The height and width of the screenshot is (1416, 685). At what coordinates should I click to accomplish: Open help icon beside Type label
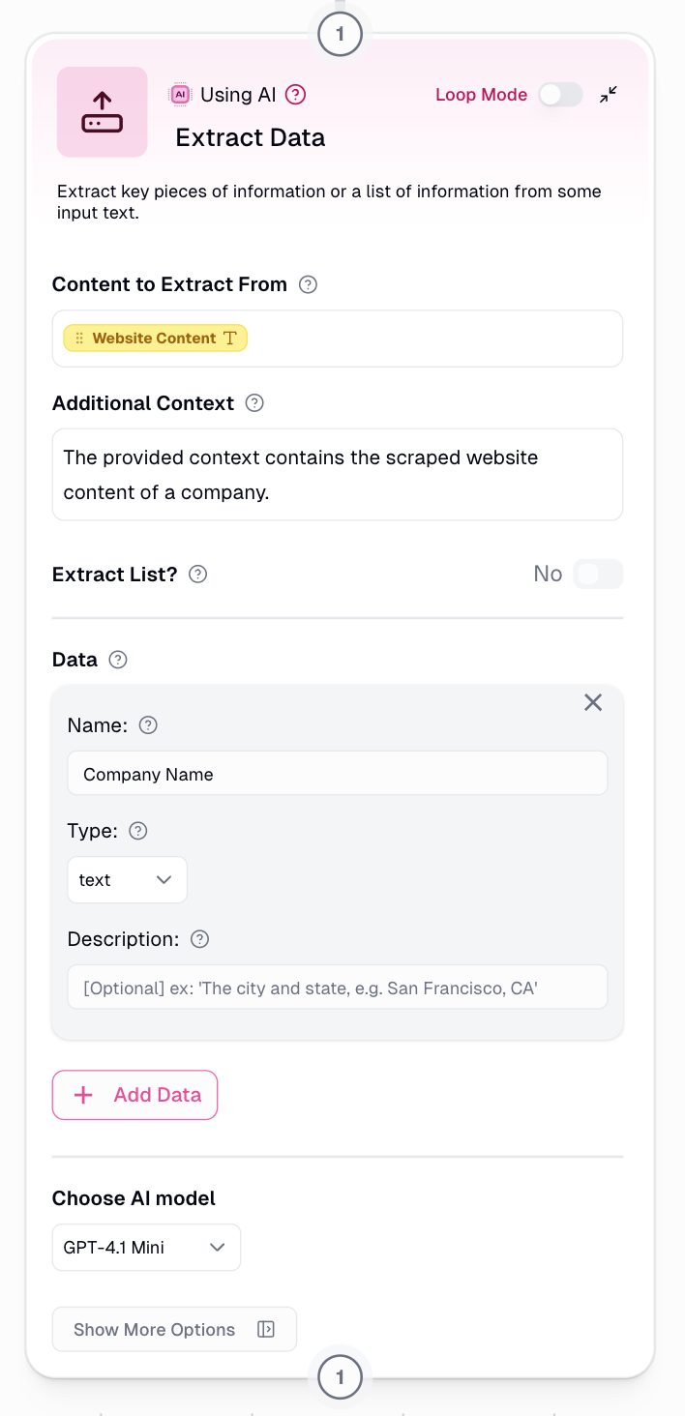[x=138, y=831]
